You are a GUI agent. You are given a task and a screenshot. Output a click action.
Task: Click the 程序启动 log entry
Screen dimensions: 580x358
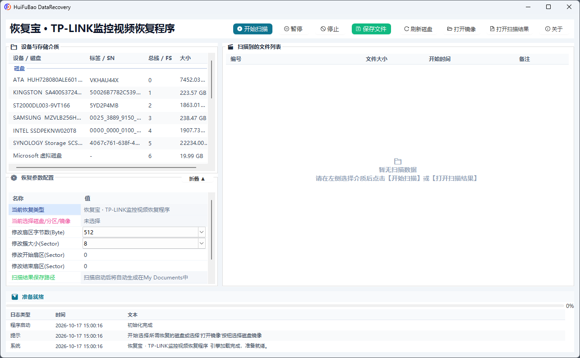pos(285,325)
